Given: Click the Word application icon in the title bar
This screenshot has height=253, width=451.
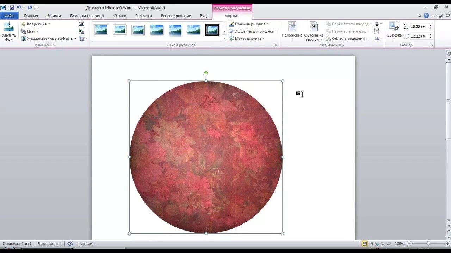Looking at the screenshot, I should point(3,7).
